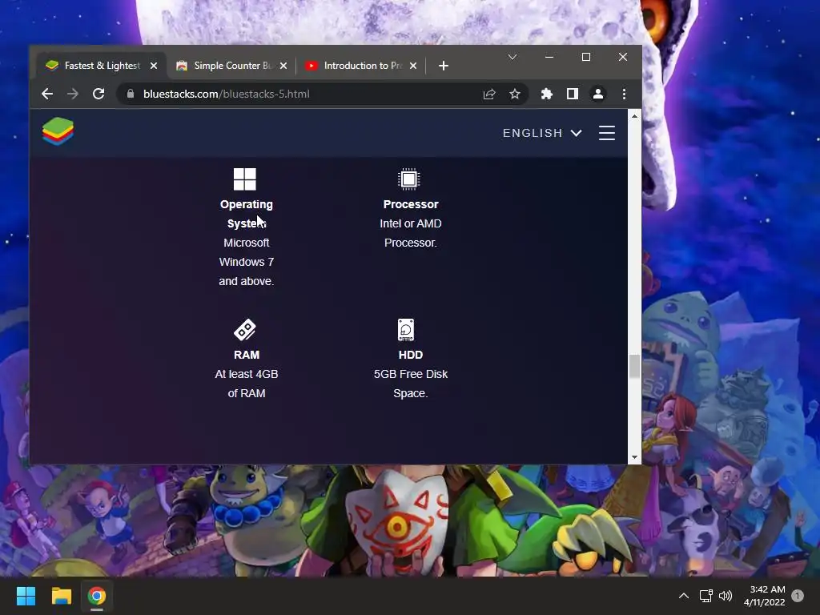Close the Simple Counter tab

(x=283, y=66)
